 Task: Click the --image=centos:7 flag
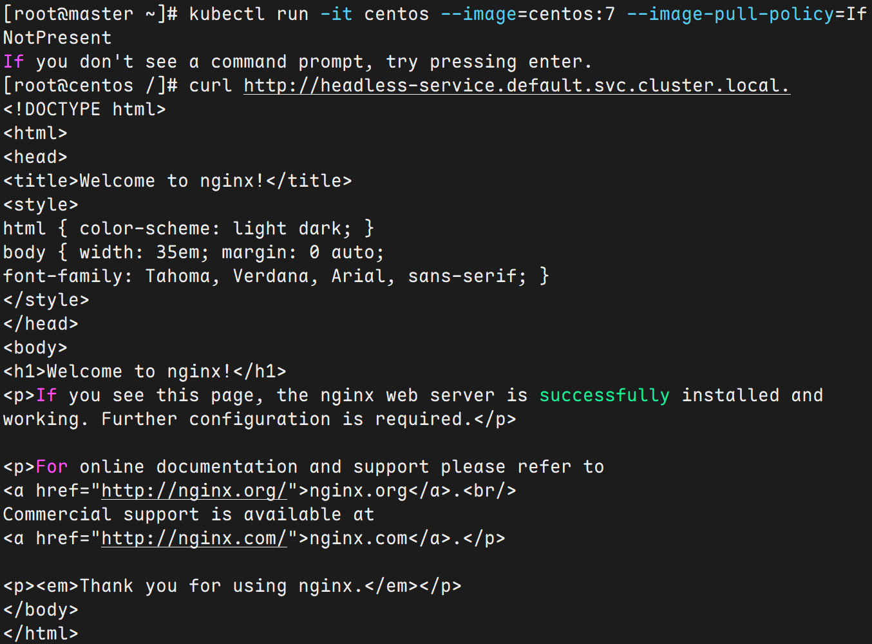528,14
